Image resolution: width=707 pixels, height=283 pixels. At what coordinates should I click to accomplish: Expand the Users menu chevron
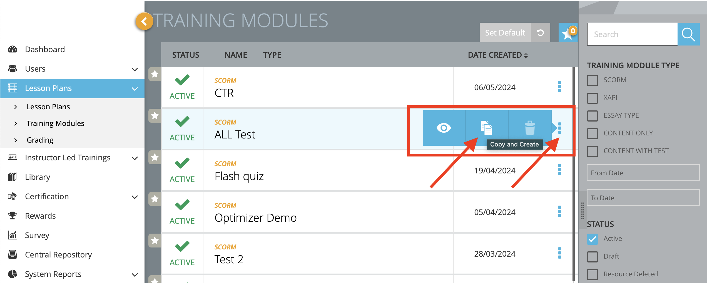(135, 69)
